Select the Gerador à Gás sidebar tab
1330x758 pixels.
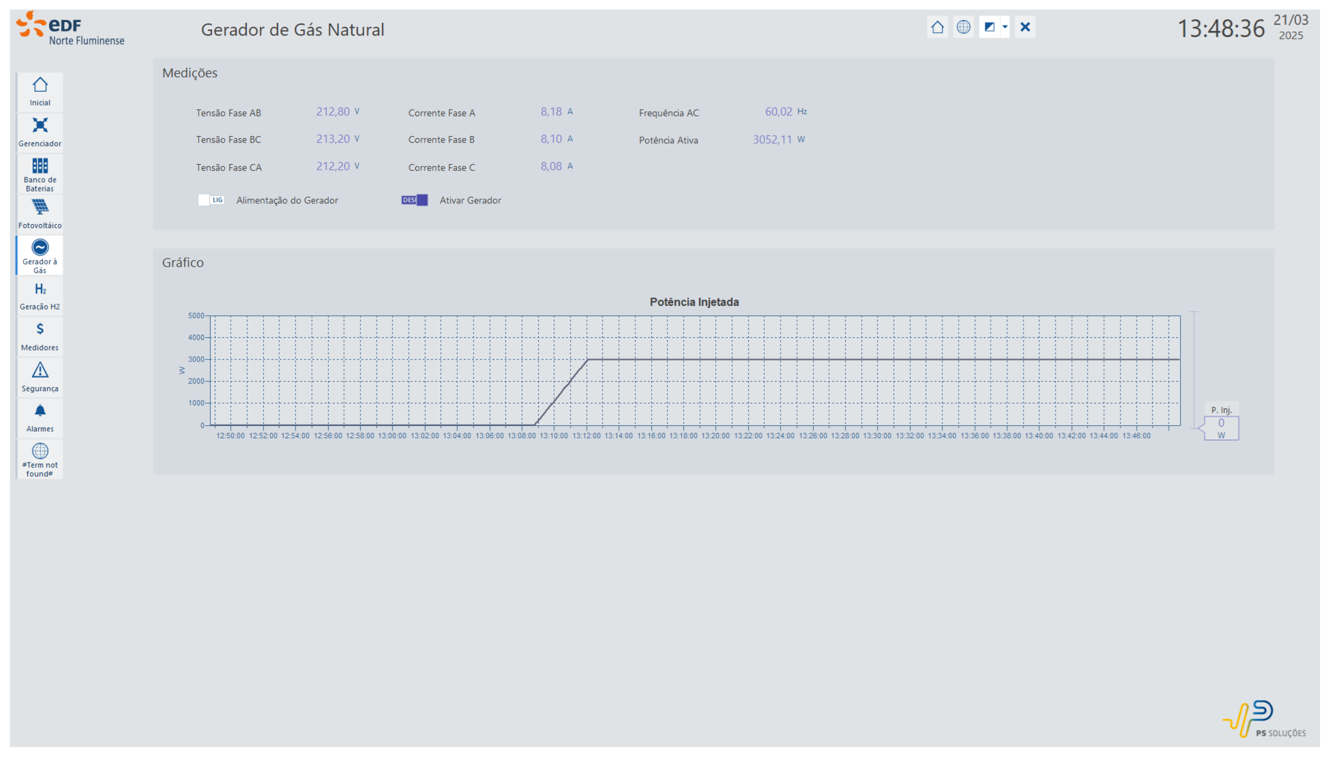pyautogui.click(x=39, y=255)
